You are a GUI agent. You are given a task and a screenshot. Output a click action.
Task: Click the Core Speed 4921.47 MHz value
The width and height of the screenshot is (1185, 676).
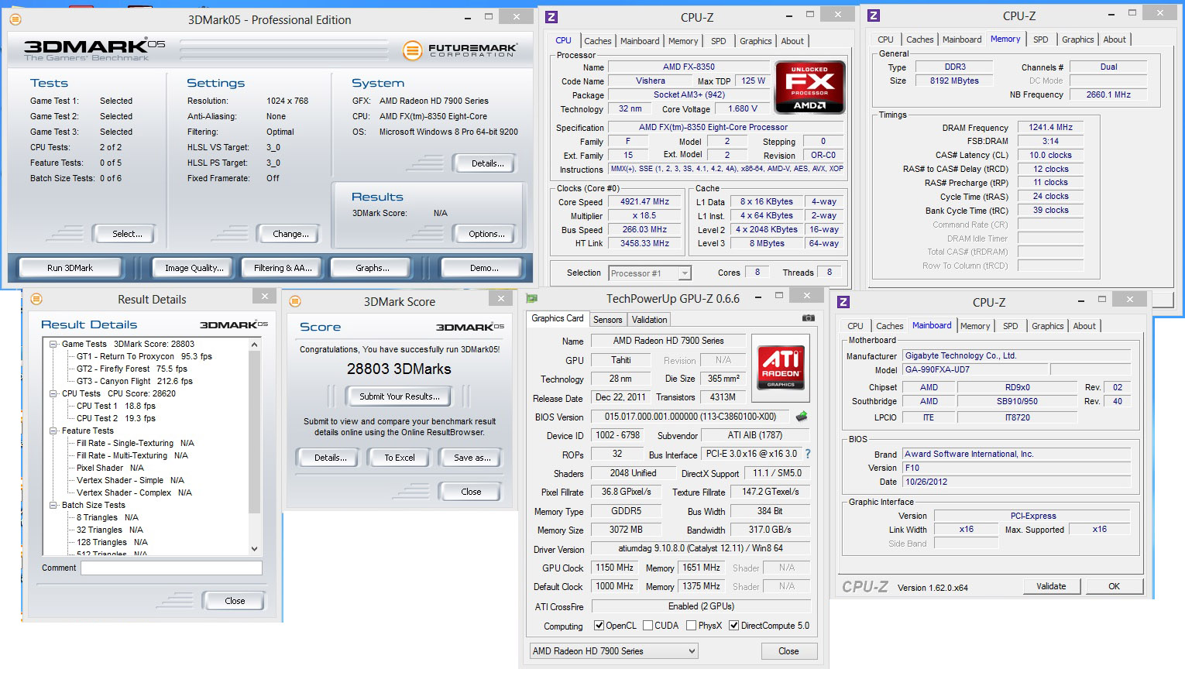[644, 202]
